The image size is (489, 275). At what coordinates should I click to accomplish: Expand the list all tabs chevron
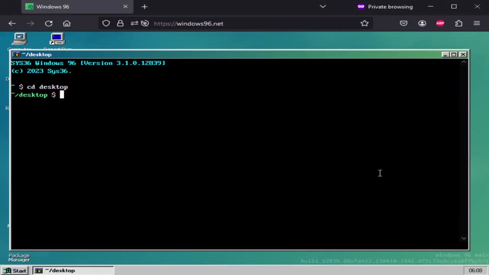(323, 7)
